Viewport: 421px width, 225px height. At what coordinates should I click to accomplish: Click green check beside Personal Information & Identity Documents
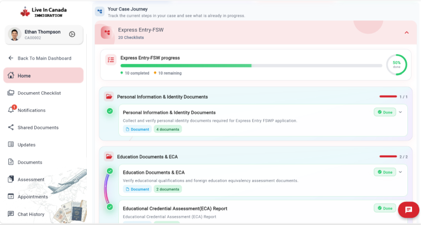110,111
